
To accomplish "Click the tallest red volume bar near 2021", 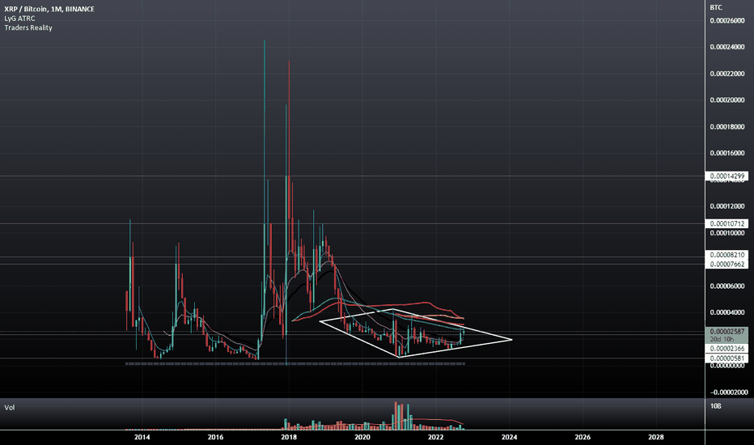I will click(x=396, y=416).
